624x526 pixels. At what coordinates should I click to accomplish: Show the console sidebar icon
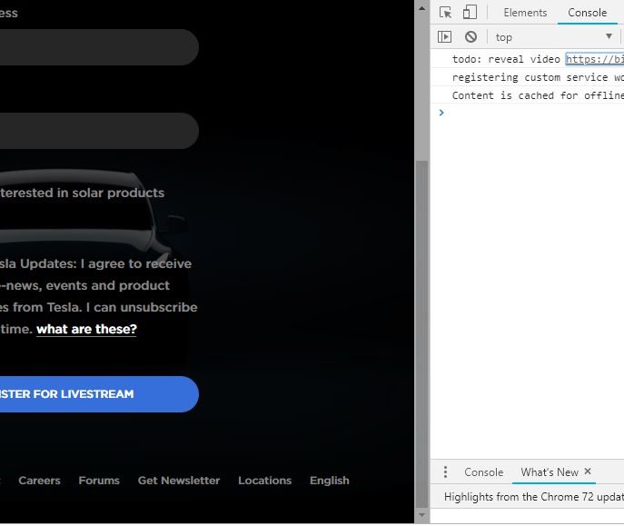pyautogui.click(x=444, y=37)
